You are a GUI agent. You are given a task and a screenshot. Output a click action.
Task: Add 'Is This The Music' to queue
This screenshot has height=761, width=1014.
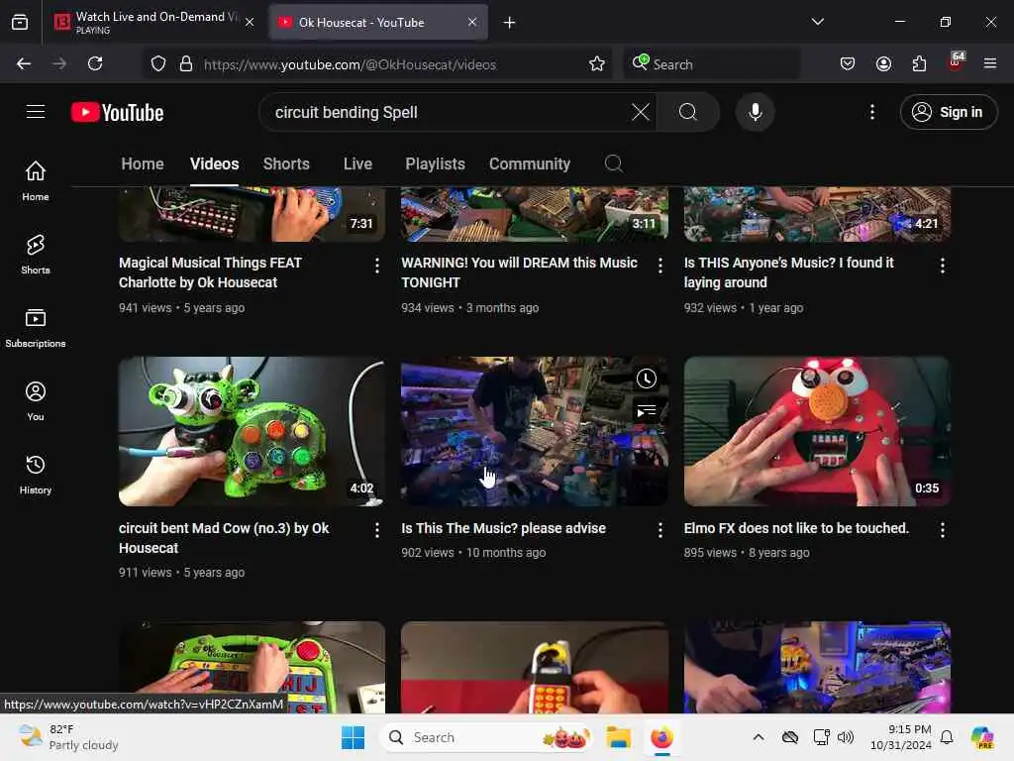pos(646,411)
